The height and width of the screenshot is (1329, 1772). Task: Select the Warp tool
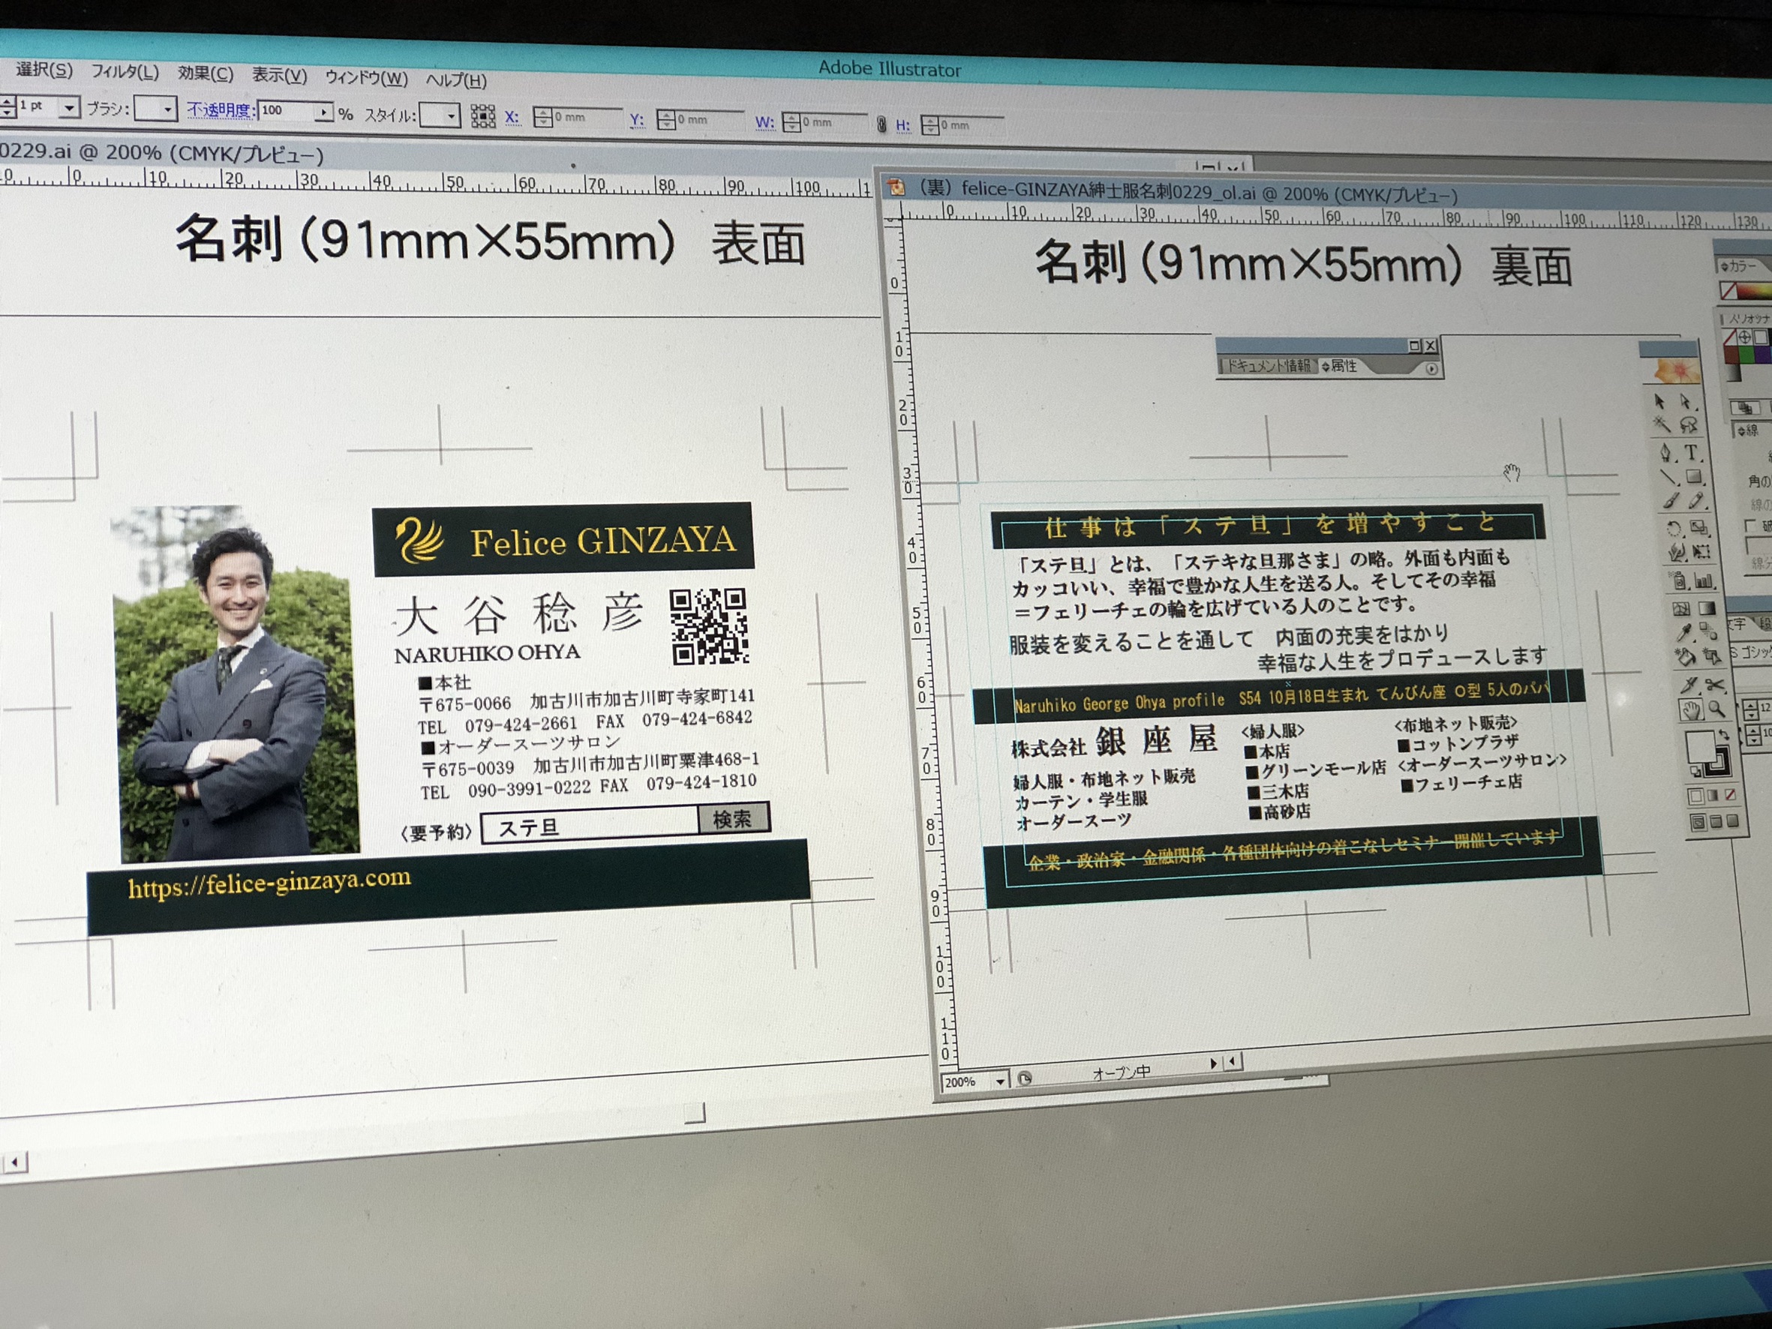point(1677,552)
